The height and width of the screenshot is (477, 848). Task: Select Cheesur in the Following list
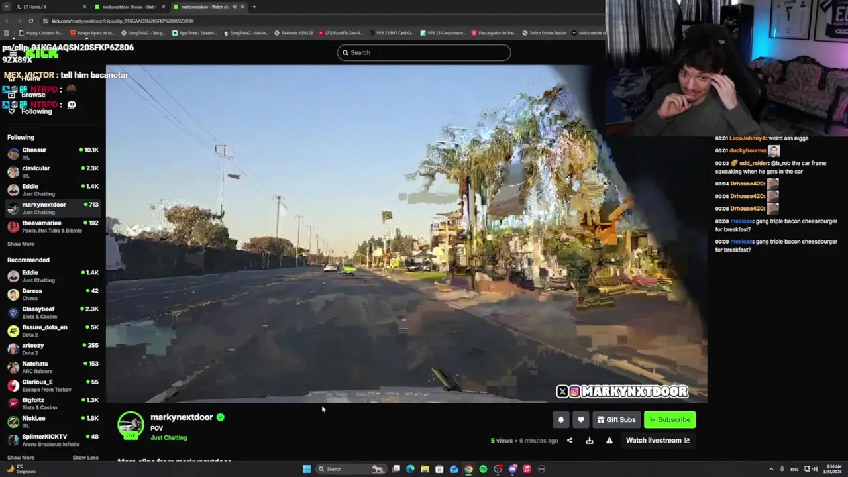(x=53, y=153)
